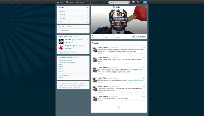Open the Developers footer link
This screenshot has height=116, width=204.
point(76,87)
